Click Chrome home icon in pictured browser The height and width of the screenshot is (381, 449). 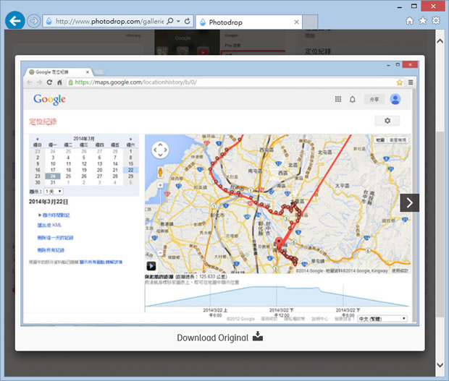(59, 82)
